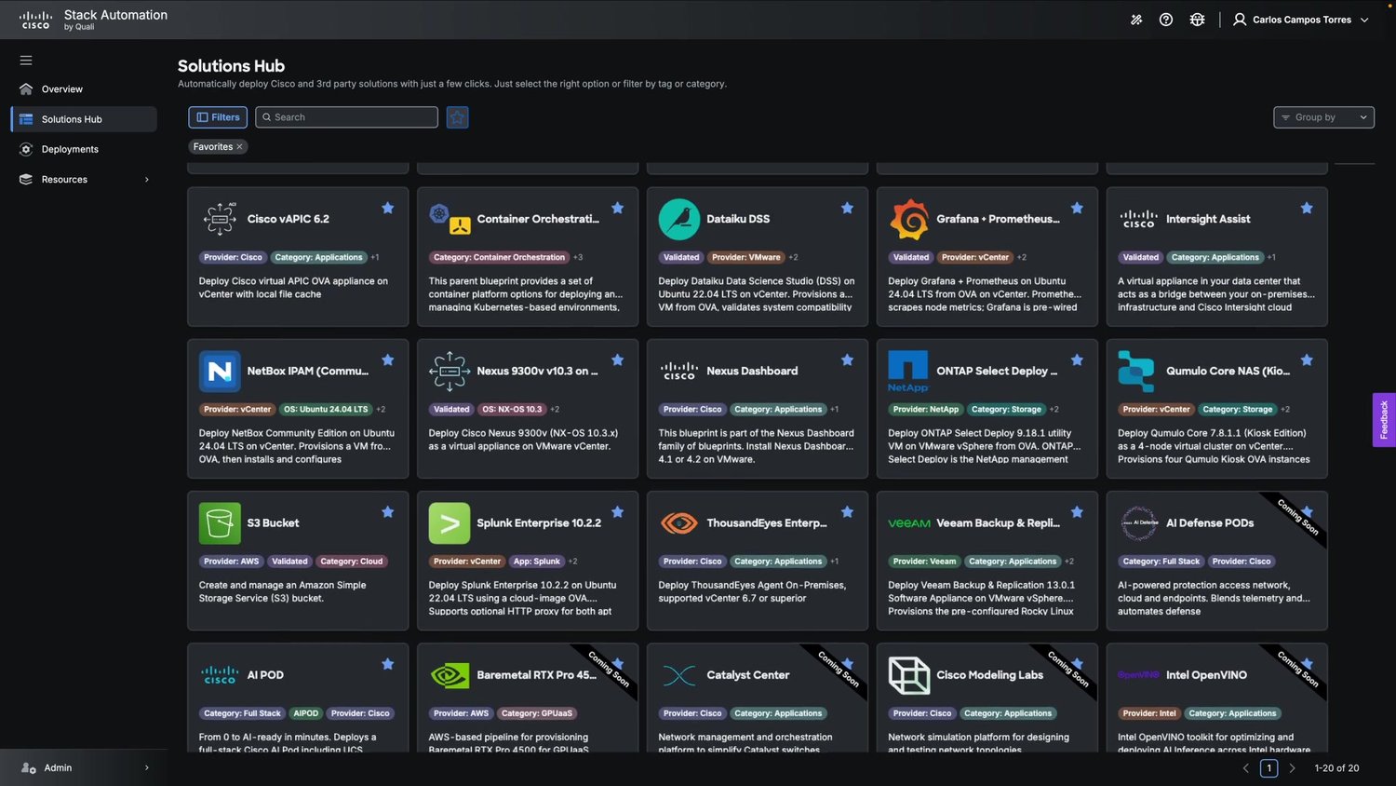1396x786 pixels.
Task: Unfavorite AI POD star
Action: point(388,664)
